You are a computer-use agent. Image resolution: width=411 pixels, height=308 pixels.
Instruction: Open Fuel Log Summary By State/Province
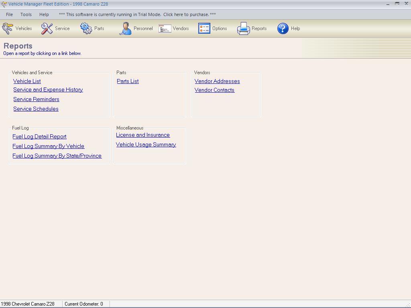(x=57, y=156)
